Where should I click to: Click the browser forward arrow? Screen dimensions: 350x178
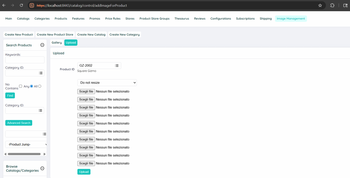pos(13,5)
